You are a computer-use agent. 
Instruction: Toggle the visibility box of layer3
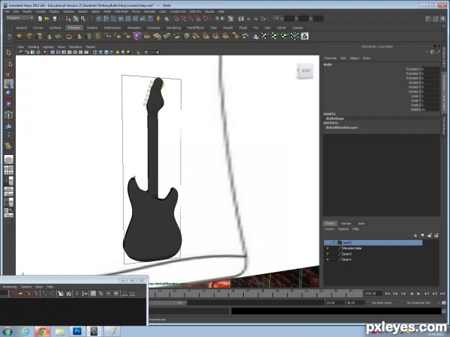click(328, 243)
